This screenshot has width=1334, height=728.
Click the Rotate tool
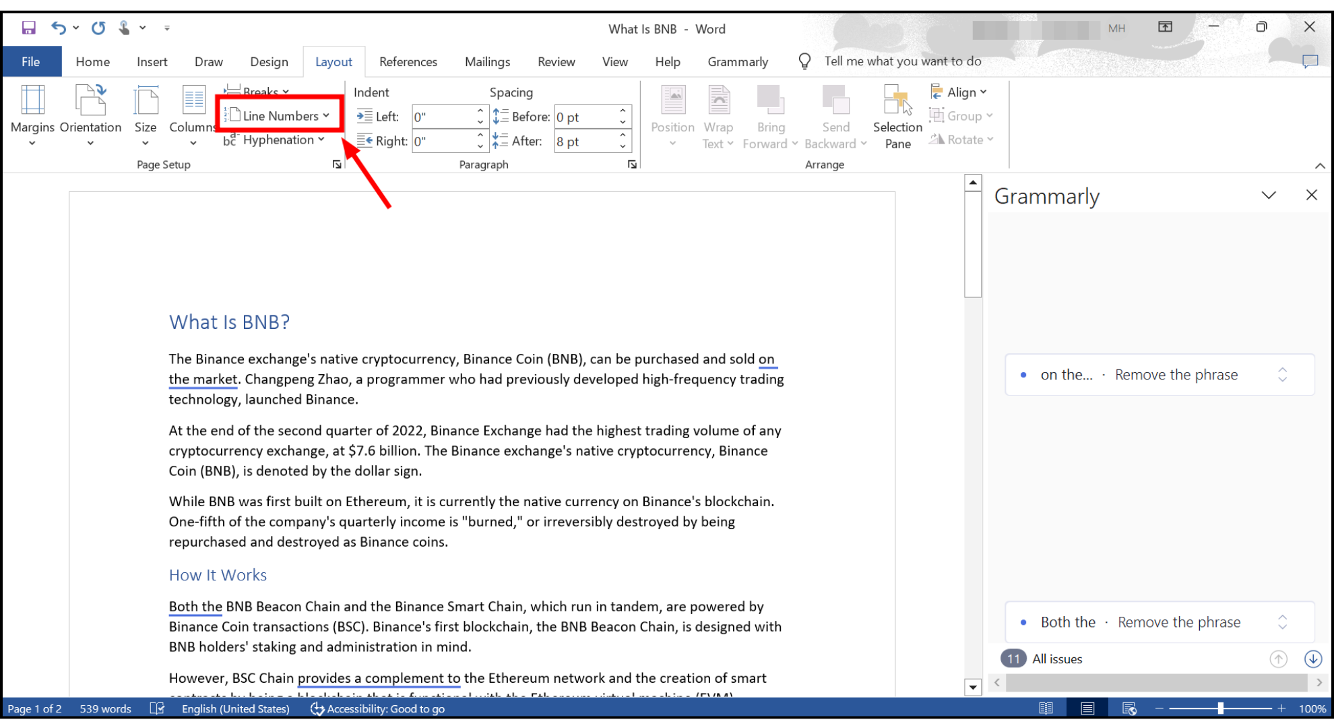tap(961, 140)
